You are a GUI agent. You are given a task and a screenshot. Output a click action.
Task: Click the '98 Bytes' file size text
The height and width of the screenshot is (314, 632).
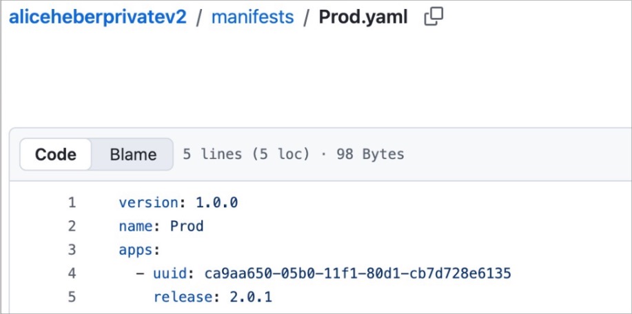(370, 154)
